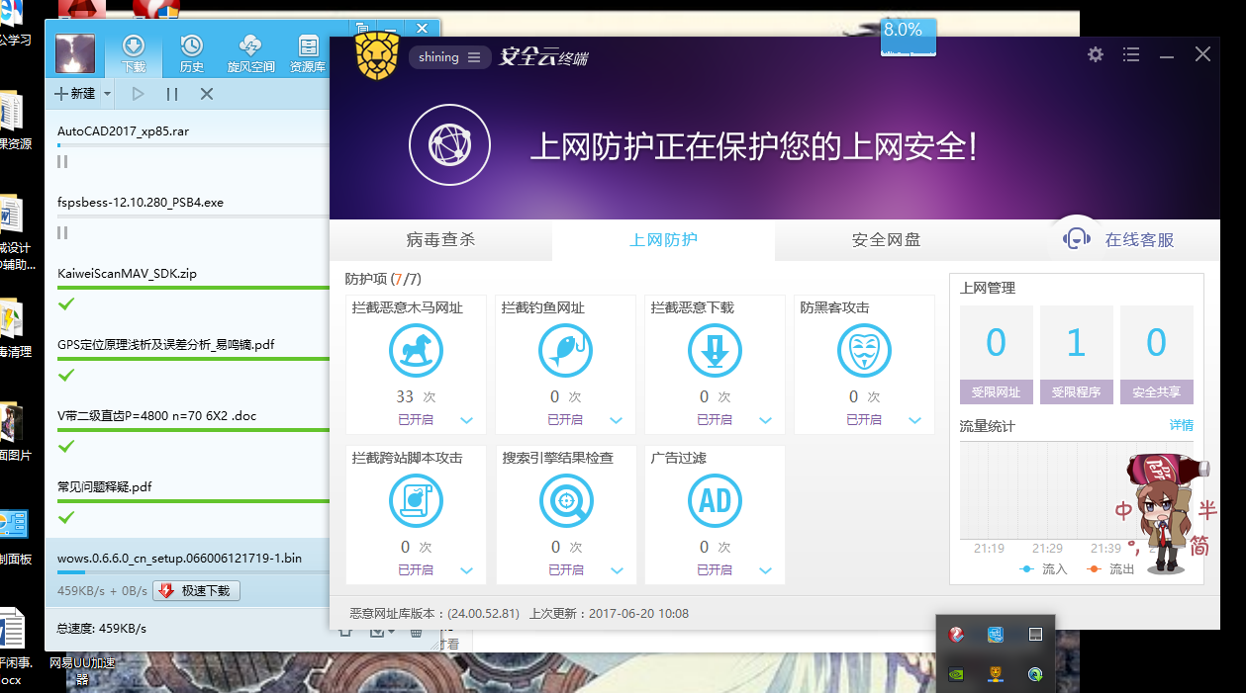This screenshot has width=1246, height=693.
Task: Toggle 已开启 status for 拦截恶意木马网址
Action: point(415,420)
